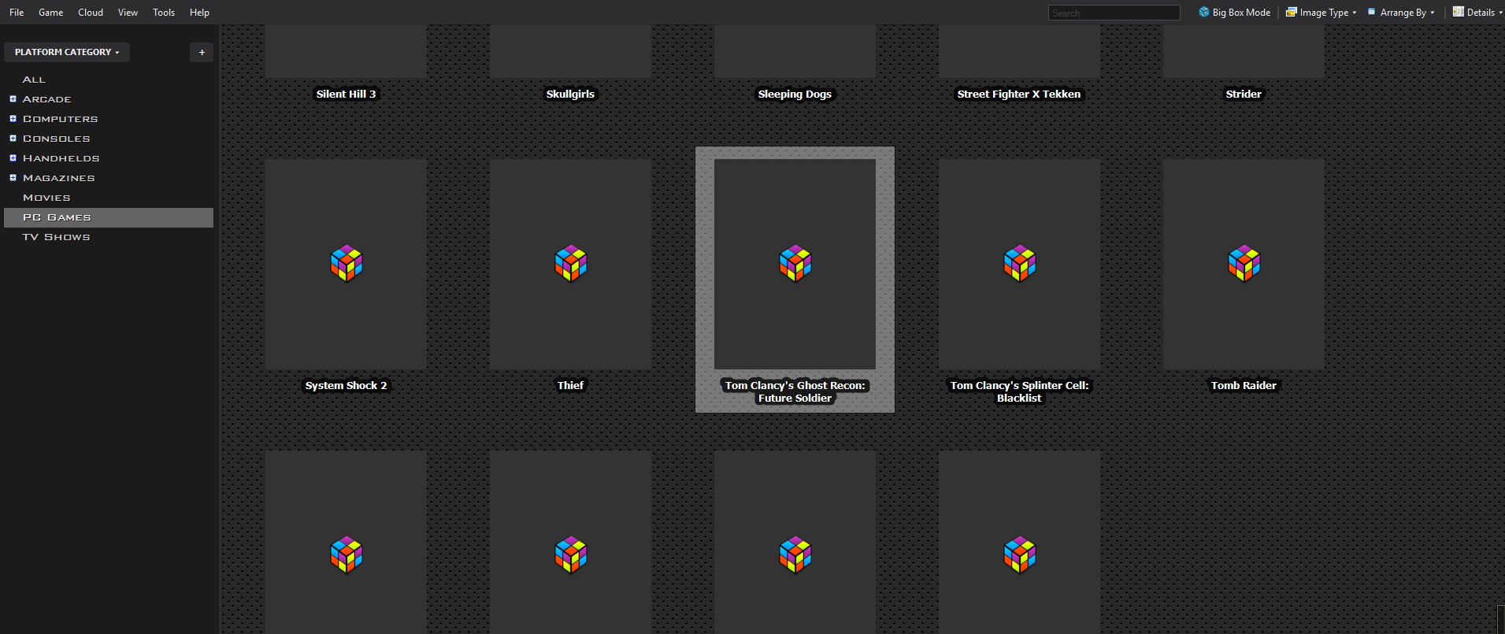
Task: Open the File menu
Action: 17,13
